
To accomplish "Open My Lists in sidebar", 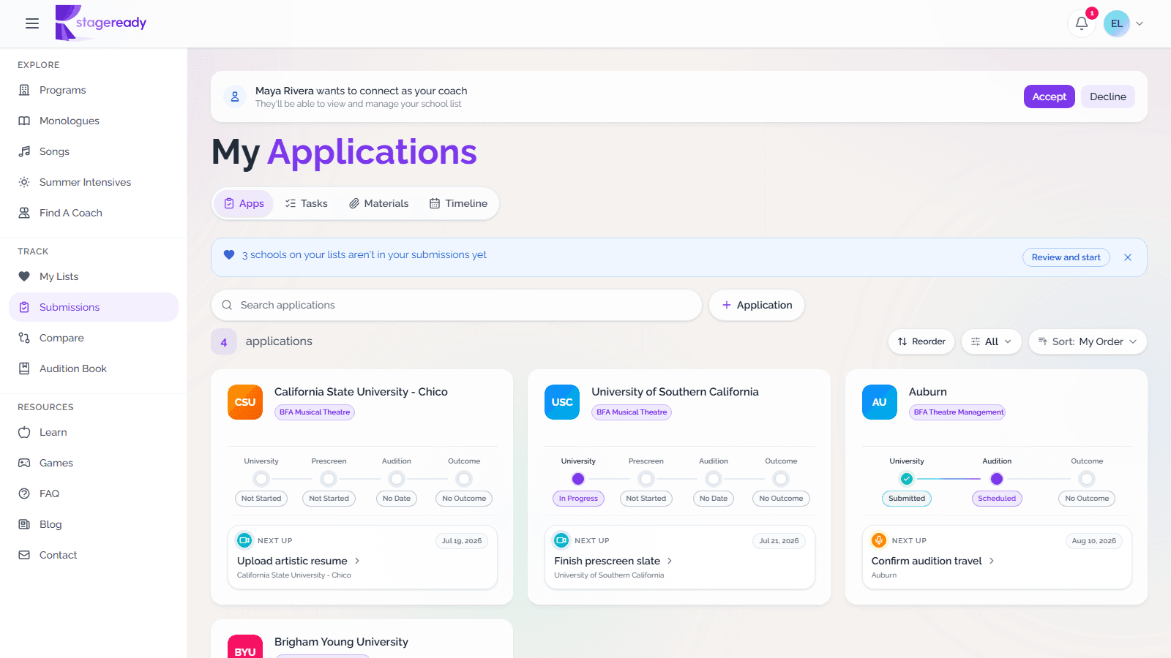I will [x=94, y=276].
